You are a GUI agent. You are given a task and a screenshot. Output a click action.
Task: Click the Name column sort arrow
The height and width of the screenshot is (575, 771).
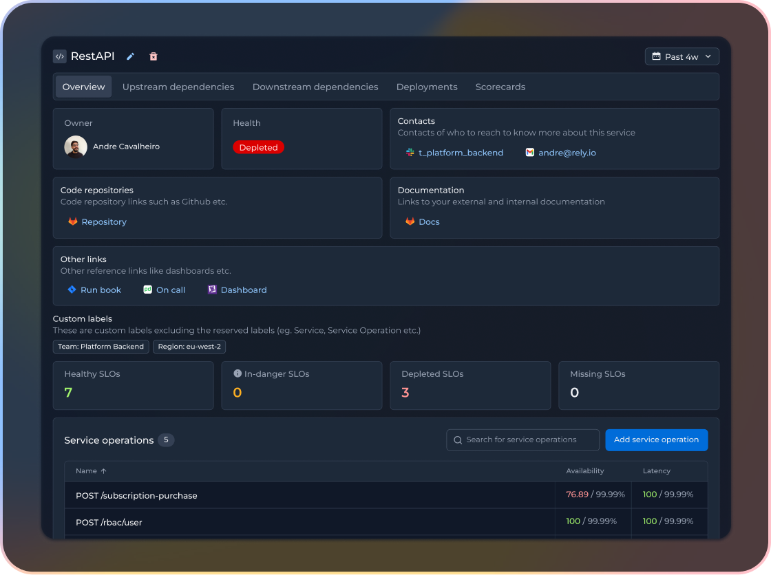(x=103, y=471)
